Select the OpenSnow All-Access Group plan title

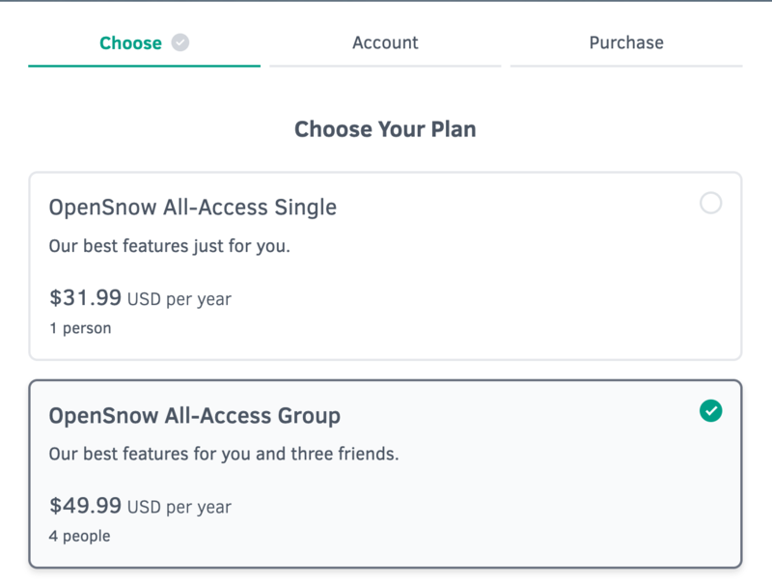pyautogui.click(x=195, y=416)
